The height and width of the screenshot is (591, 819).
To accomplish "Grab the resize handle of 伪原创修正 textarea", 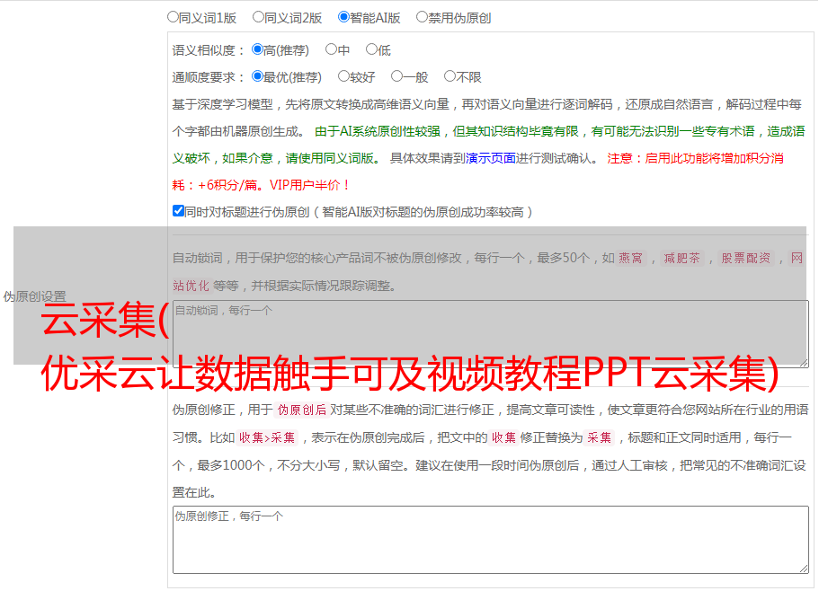I will tap(804, 569).
